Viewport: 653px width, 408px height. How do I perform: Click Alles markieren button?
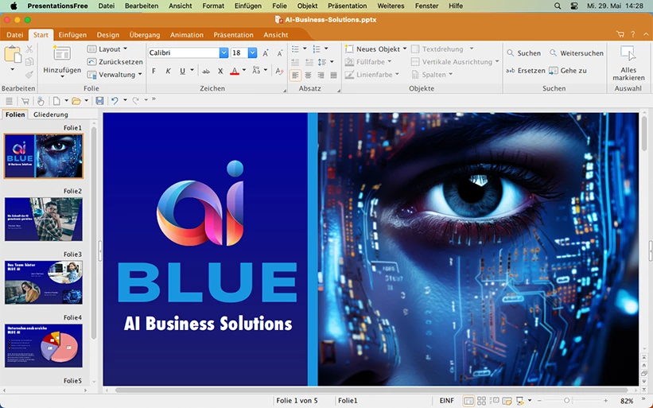pos(628,64)
